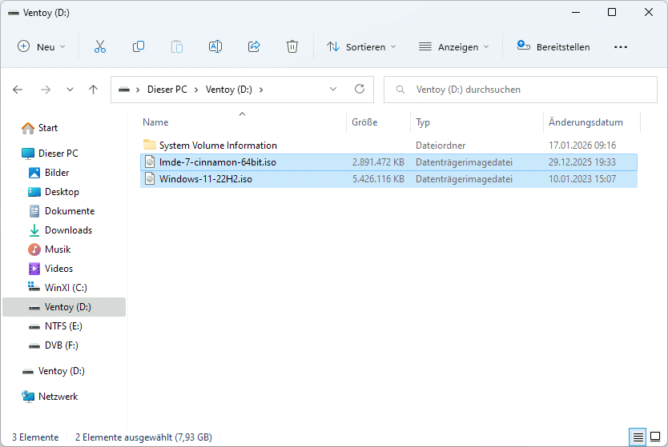Select Dieser PC in navigation pane
The height and width of the screenshot is (447, 668).
[58, 154]
